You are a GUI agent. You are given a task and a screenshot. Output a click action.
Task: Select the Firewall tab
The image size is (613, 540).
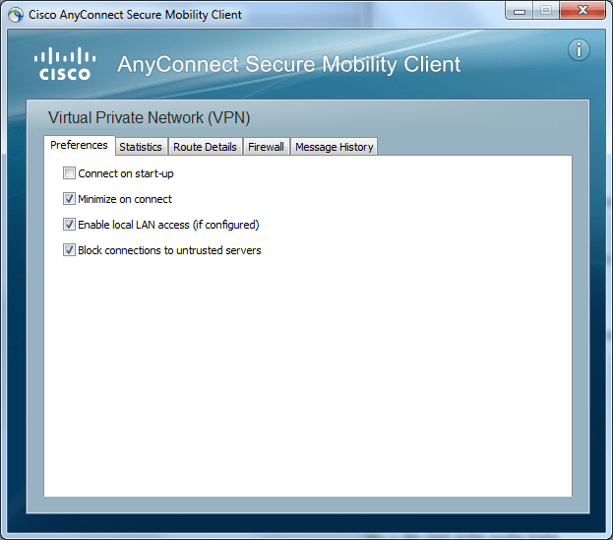pyautogui.click(x=266, y=147)
